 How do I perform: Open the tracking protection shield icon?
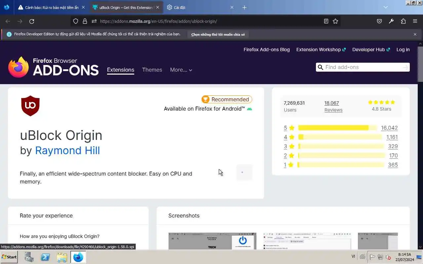tap(76, 21)
